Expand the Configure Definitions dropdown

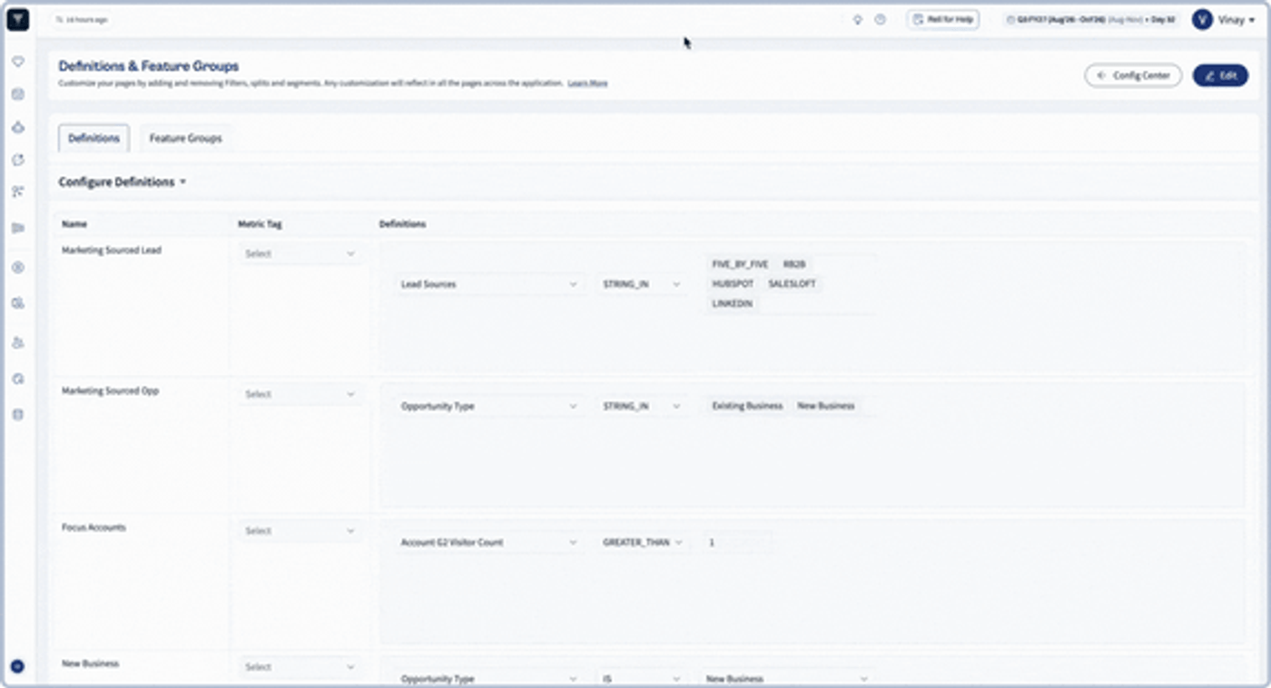(123, 182)
